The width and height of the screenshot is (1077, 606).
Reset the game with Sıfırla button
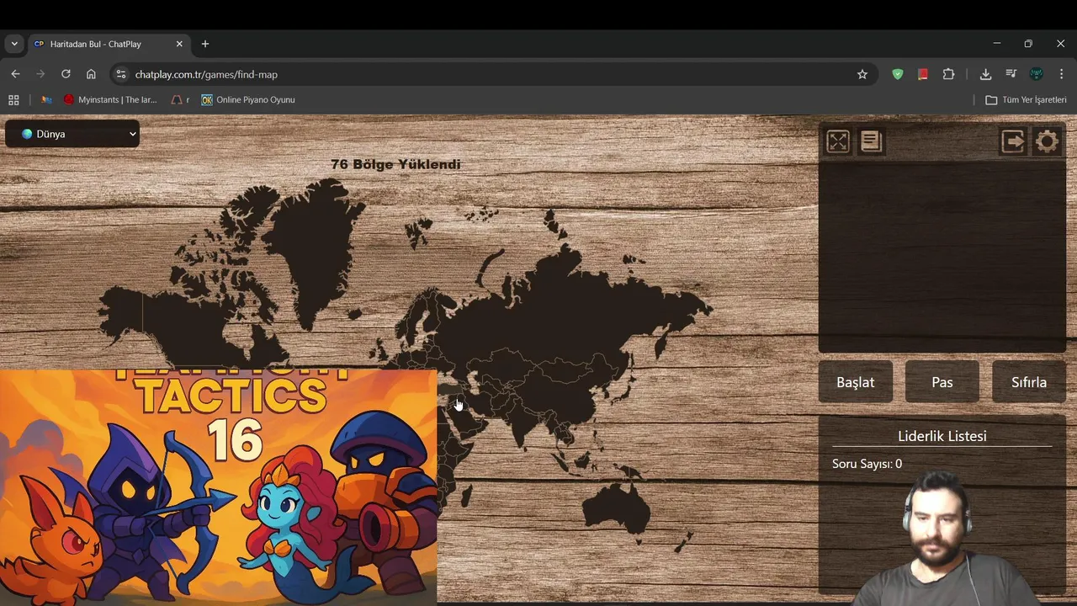[x=1029, y=382]
